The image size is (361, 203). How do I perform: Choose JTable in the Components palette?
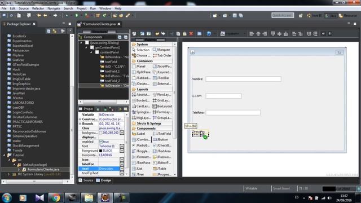pos(160,169)
